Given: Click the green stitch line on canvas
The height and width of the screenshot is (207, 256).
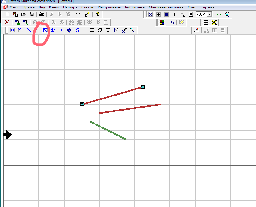Looking at the screenshot, I should pos(108,130).
